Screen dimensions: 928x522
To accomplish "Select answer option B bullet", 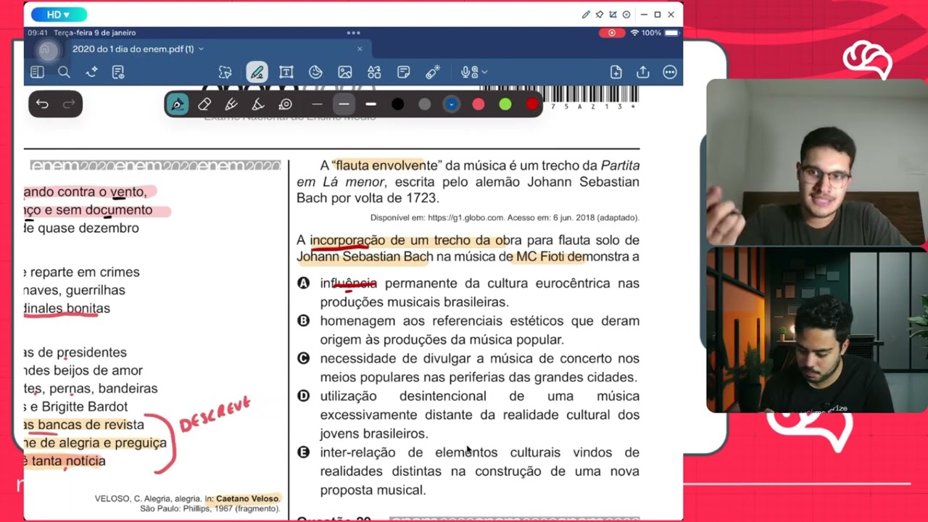I will tap(304, 320).
